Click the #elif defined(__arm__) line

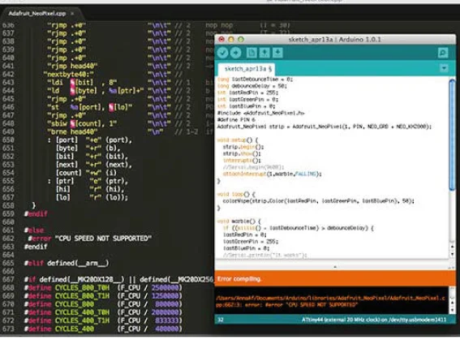(x=67, y=263)
